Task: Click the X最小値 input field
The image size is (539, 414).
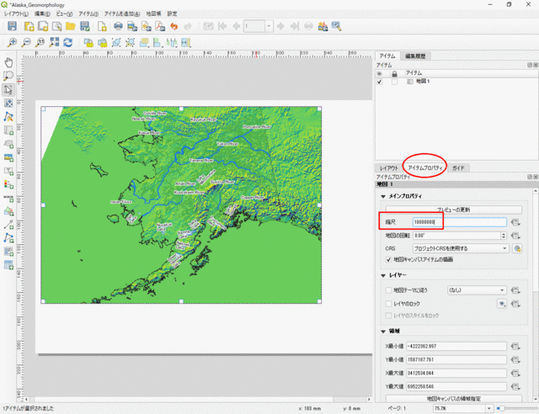Action: (x=456, y=347)
